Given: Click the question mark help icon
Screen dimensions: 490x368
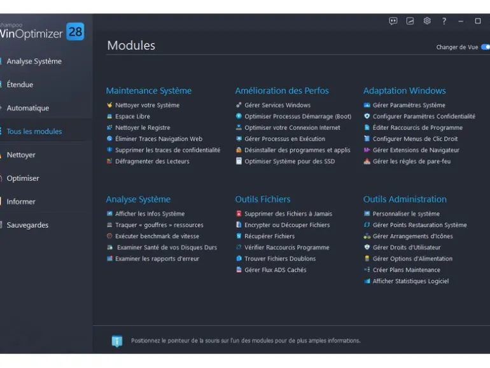Looking at the screenshot, I should tap(444, 21).
